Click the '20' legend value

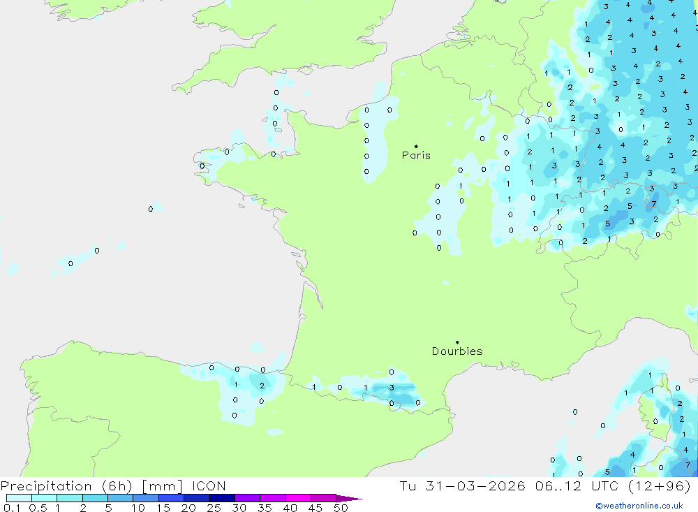pos(188,508)
